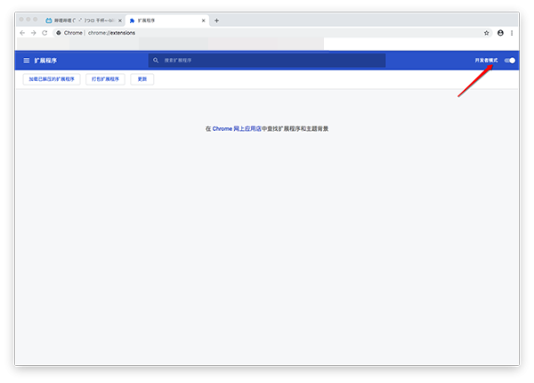
Task: Click the developer mode label
Action: [486, 61]
